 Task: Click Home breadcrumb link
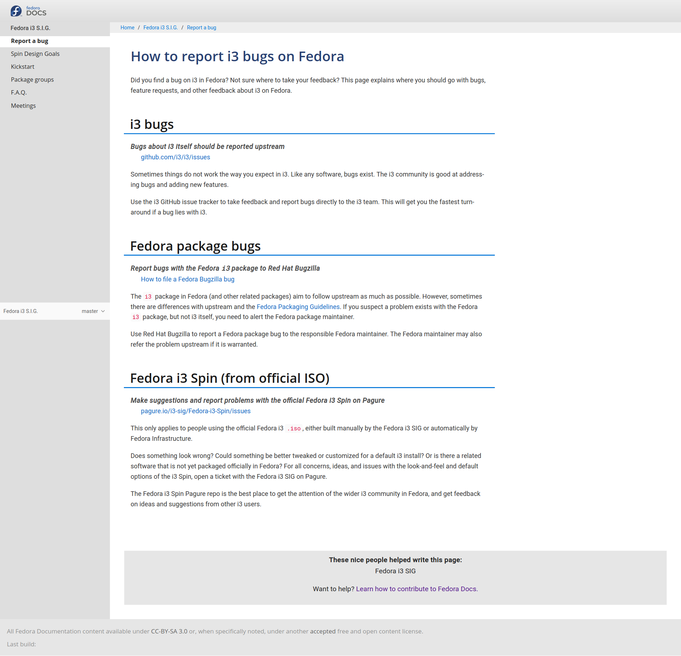[127, 28]
